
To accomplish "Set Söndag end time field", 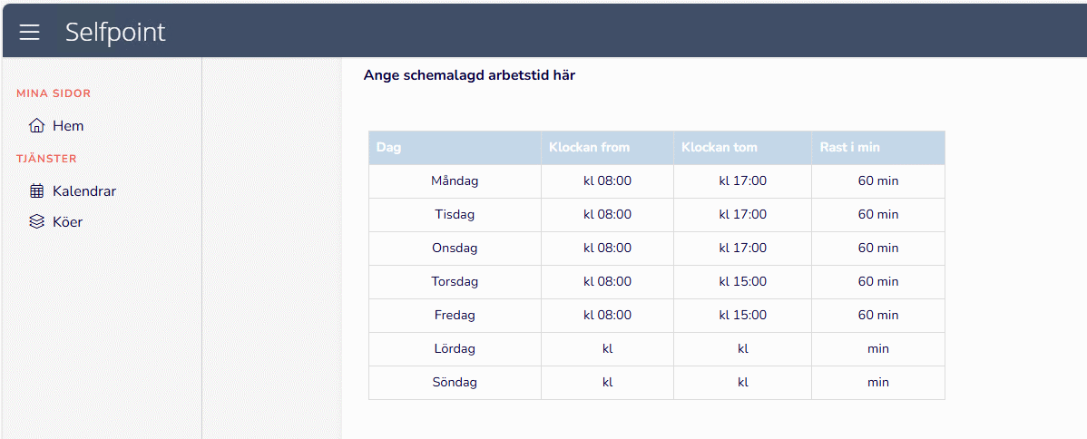I will [x=742, y=382].
